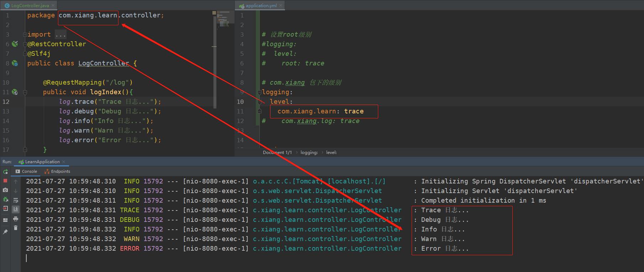This screenshot has height=272, width=644.
Task: Click the class gutter icon beside LogController
Action: (15, 63)
